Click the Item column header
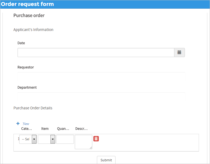The width and height of the screenshot is (210, 164). click(45, 129)
